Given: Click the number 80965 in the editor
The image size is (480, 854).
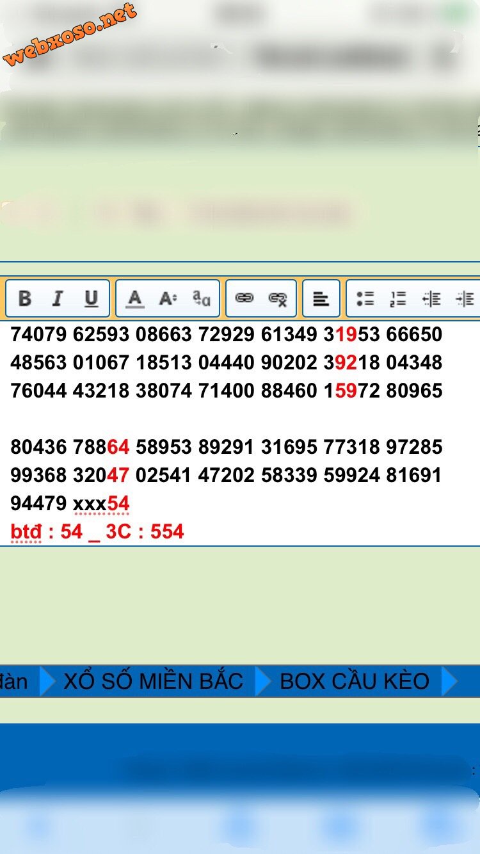Looking at the screenshot, I should click(415, 391).
